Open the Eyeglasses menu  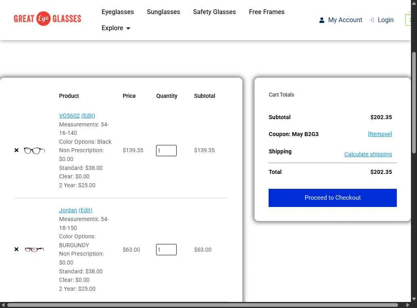(117, 12)
